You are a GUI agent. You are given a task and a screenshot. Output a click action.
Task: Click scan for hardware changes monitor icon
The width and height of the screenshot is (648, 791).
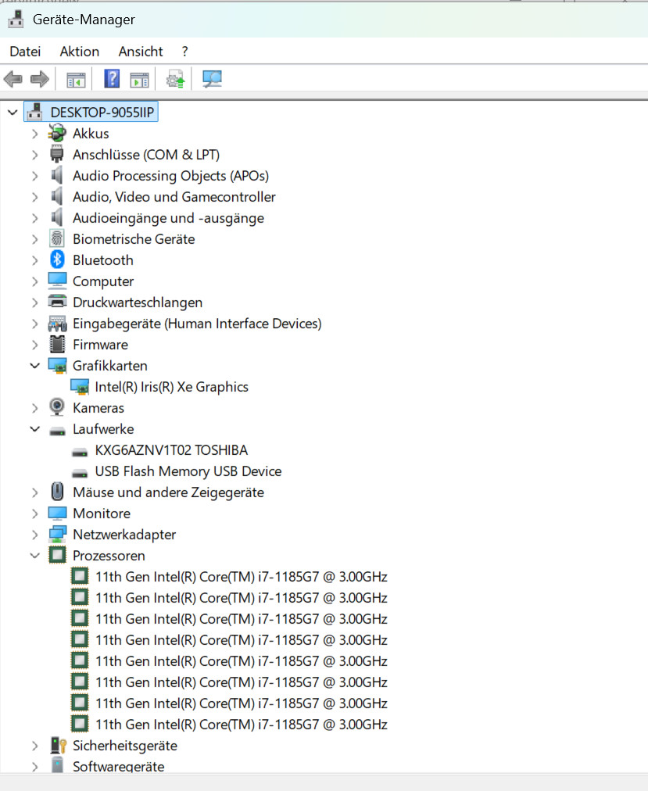coord(212,79)
